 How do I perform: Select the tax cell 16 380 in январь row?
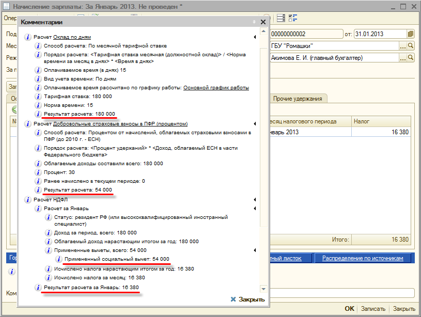click(381, 132)
